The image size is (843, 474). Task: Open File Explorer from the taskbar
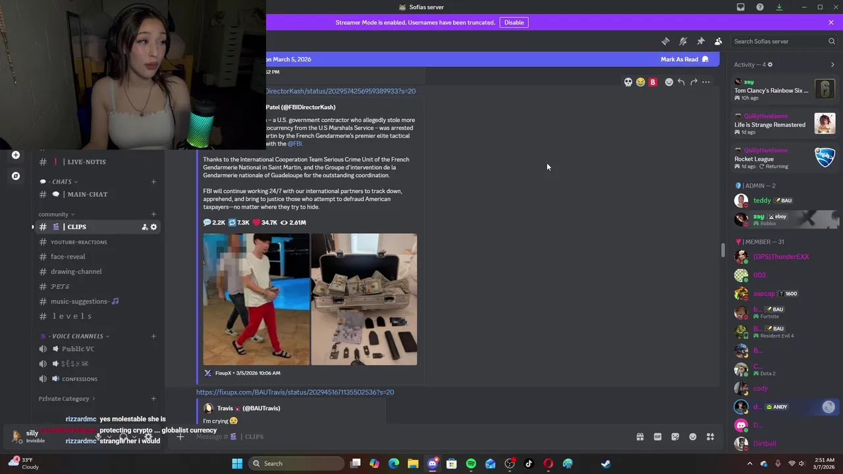tap(413, 463)
